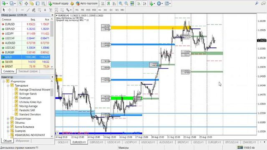267x150 pixels.
Task: Switch timeframe to H4
Action: click(105, 10)
